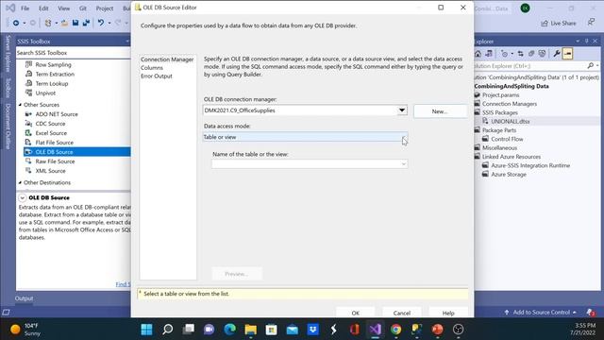This screenshot has width=604, height=340.
Task: Open Google Chrome from taskbar
Action: pyautogui.click(x=395, y=330)
